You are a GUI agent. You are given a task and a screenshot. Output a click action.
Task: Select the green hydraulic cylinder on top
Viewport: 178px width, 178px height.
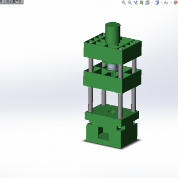point(113,34)
